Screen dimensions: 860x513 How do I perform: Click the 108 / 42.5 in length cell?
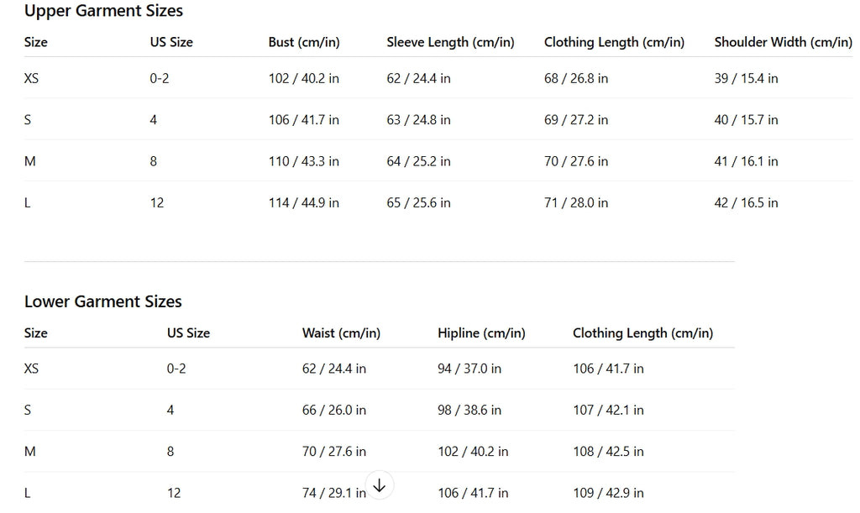tap(608, 451)
